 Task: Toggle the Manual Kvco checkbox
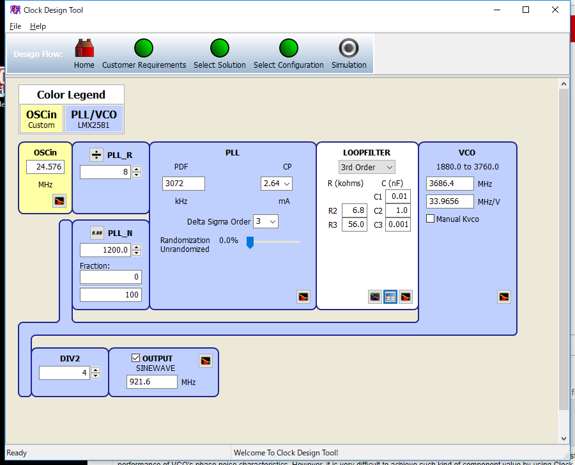[430, 218]
